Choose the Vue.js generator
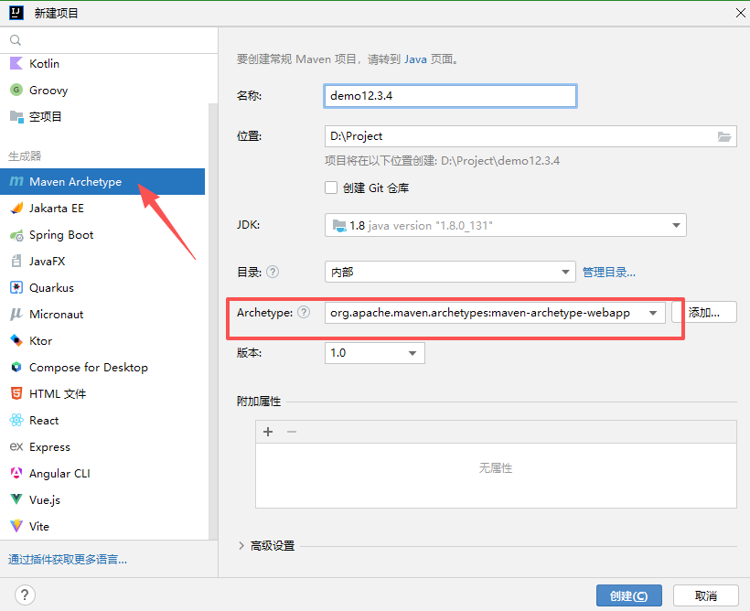The width and height of the screenshot is (750, 611). [x=44, y=500]
